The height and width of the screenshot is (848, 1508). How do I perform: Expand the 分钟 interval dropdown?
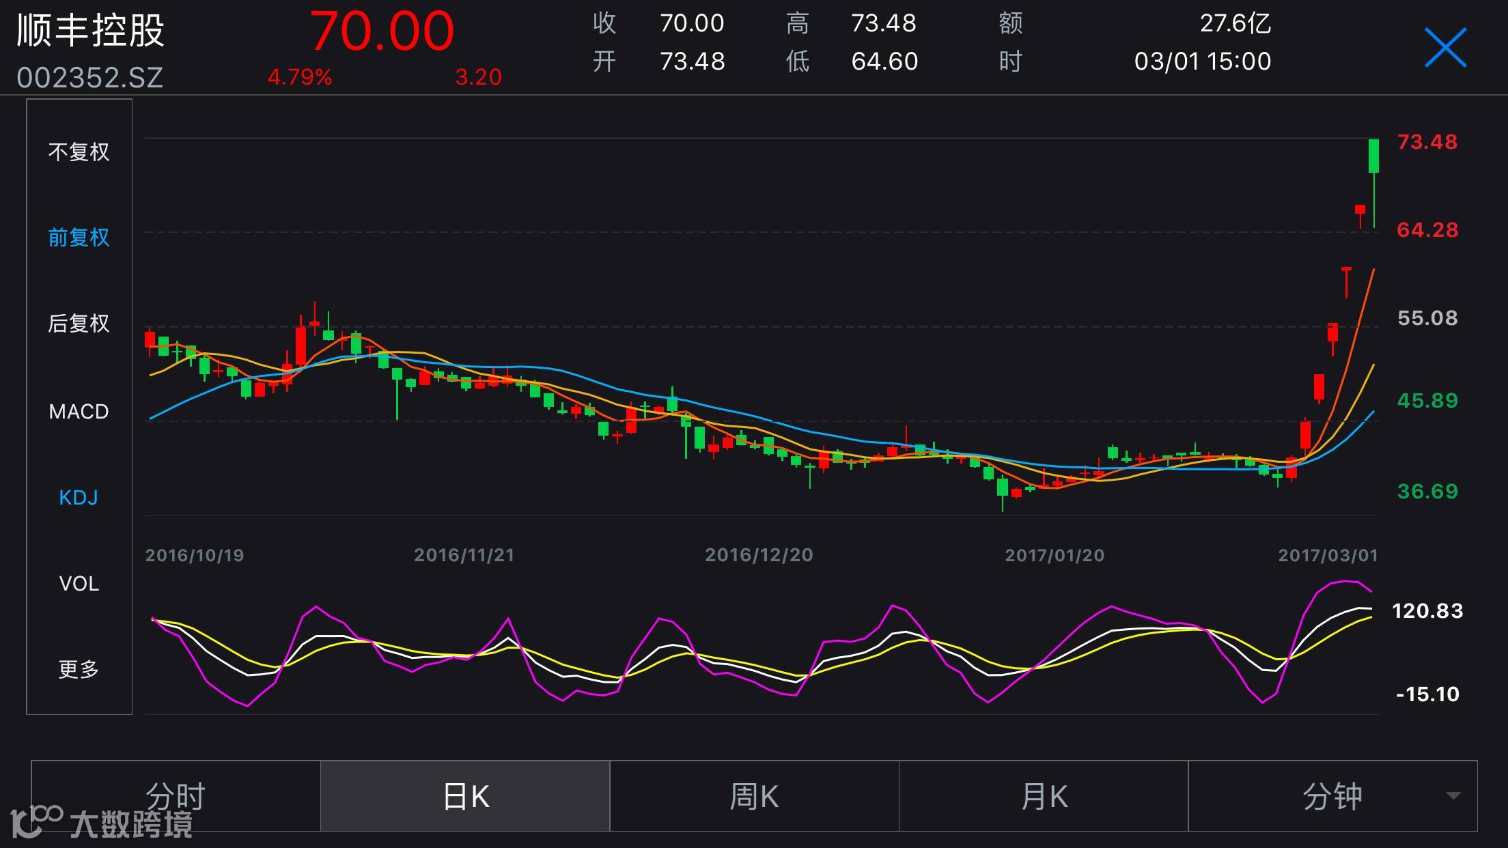click(1332, 796)
